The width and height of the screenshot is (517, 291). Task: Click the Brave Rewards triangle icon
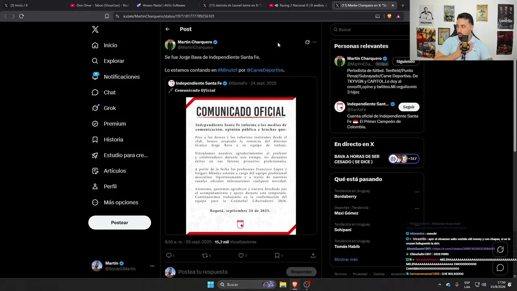point(398,16)
